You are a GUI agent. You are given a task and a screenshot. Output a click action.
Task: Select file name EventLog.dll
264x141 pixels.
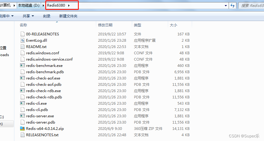click(37, 40)
